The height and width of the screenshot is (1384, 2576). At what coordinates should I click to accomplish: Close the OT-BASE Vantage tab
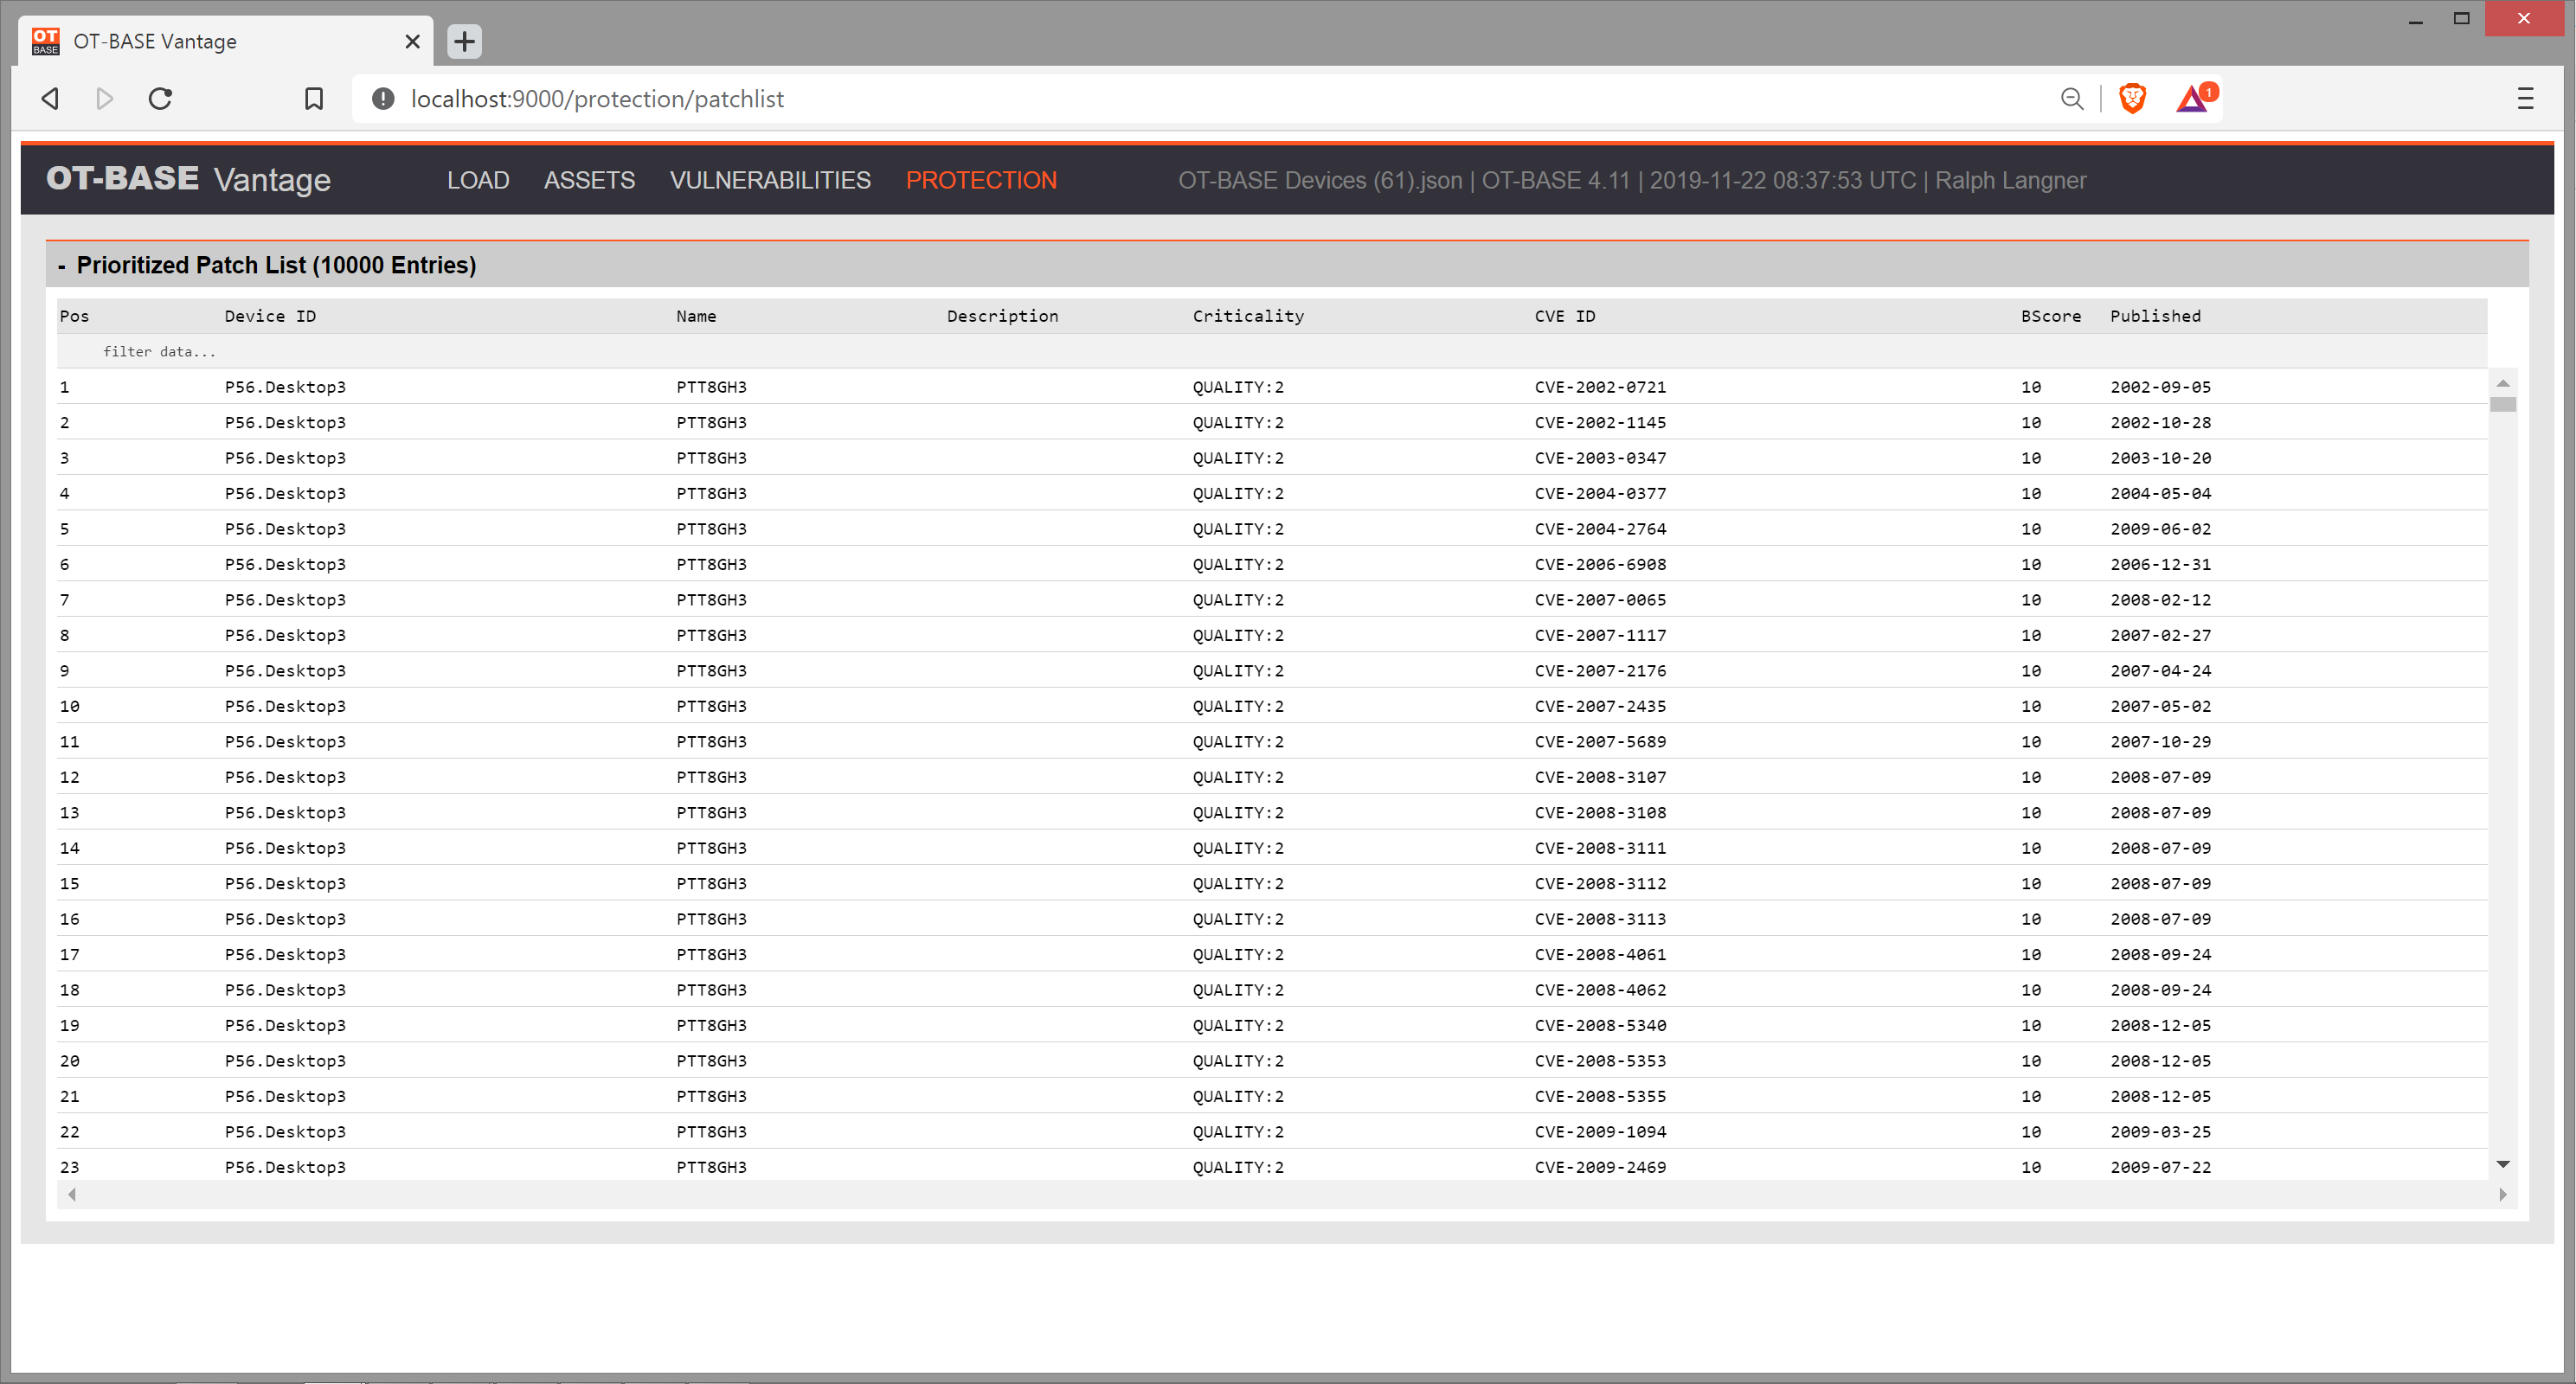click(x=412, y=41)
